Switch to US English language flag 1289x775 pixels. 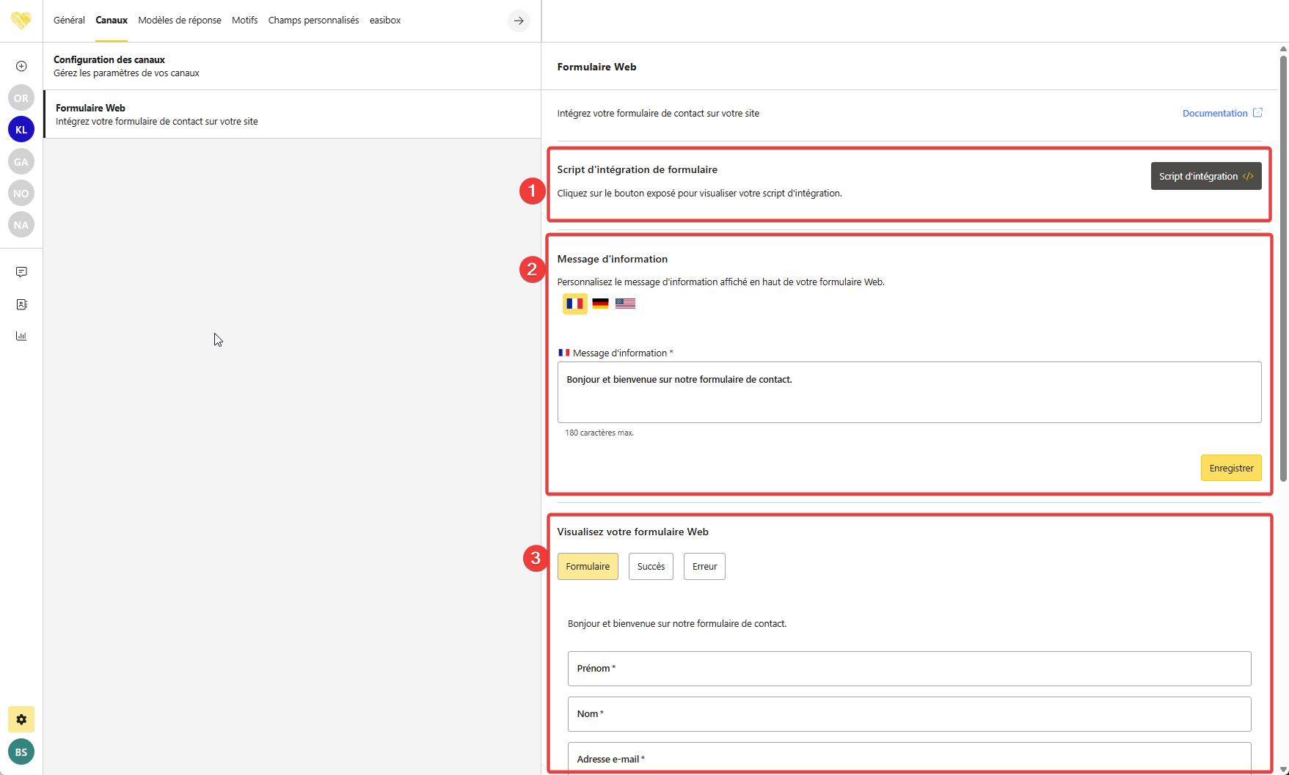pyautogui.click(x=625, y=304)
